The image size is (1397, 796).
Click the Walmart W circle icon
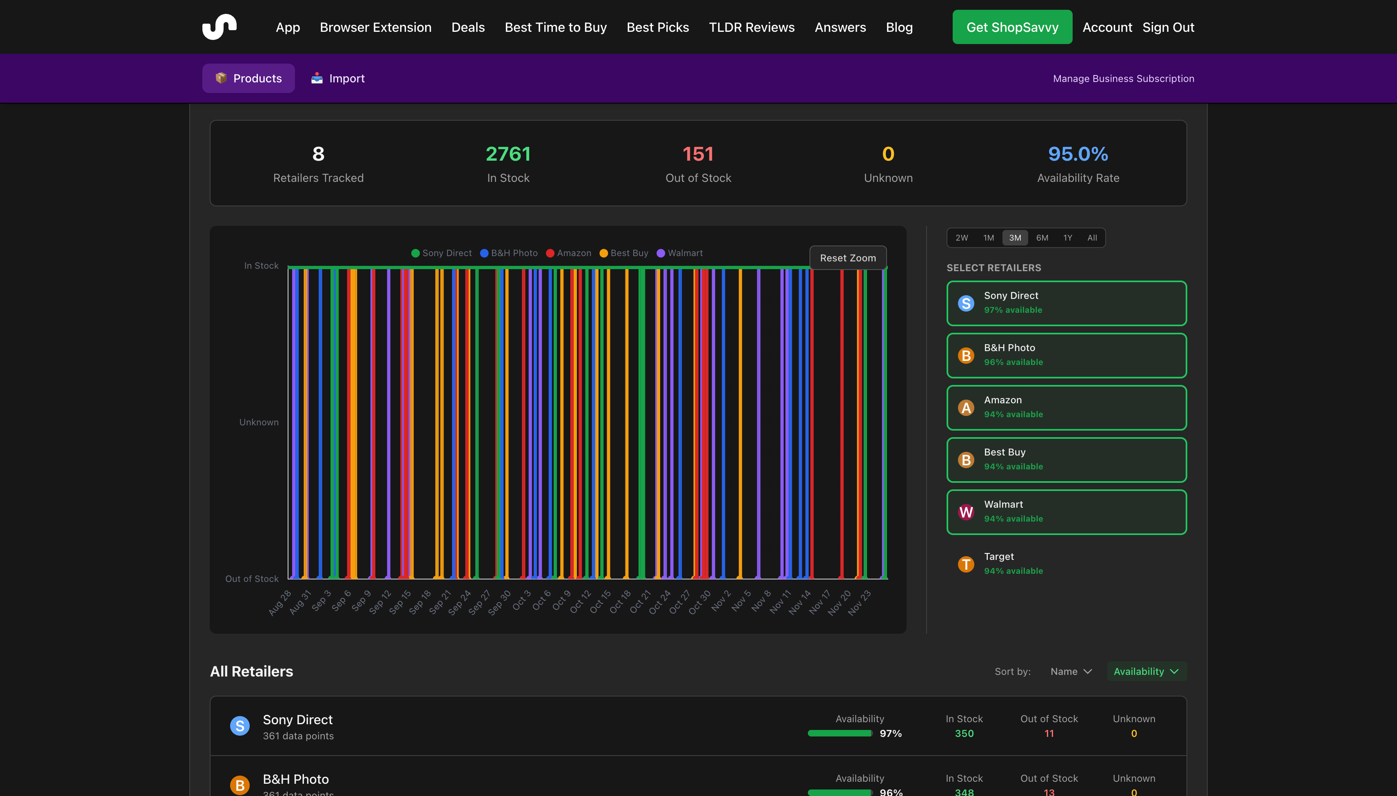pos(965,512)
